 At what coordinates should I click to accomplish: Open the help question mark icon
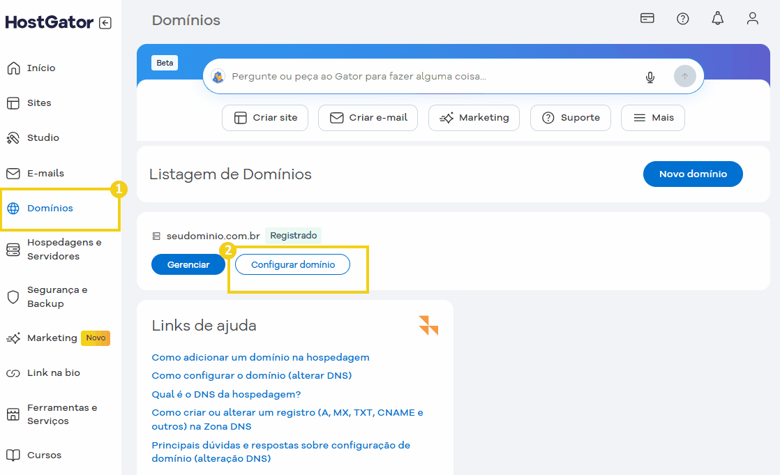(x=683, y=19)
